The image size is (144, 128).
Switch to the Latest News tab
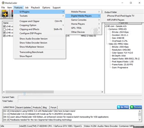[x=9, y=107]
